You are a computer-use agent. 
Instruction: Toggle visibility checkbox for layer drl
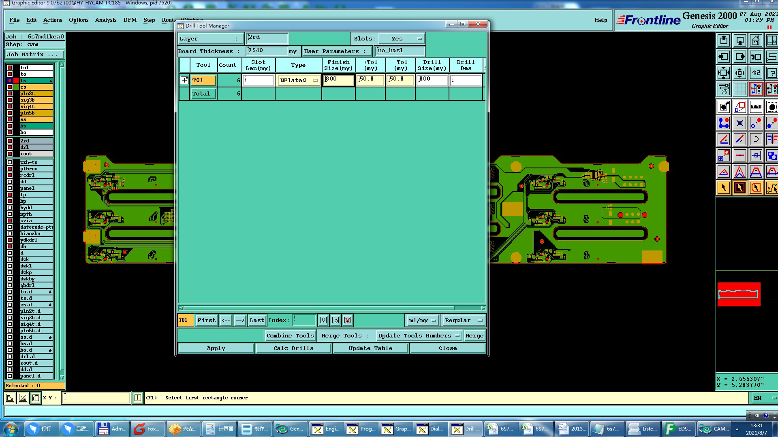10,147
